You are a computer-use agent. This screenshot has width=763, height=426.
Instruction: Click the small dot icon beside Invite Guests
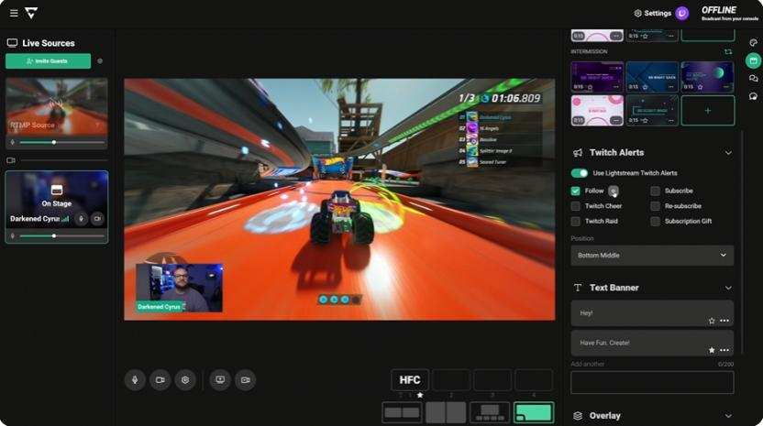pos(100,61)
